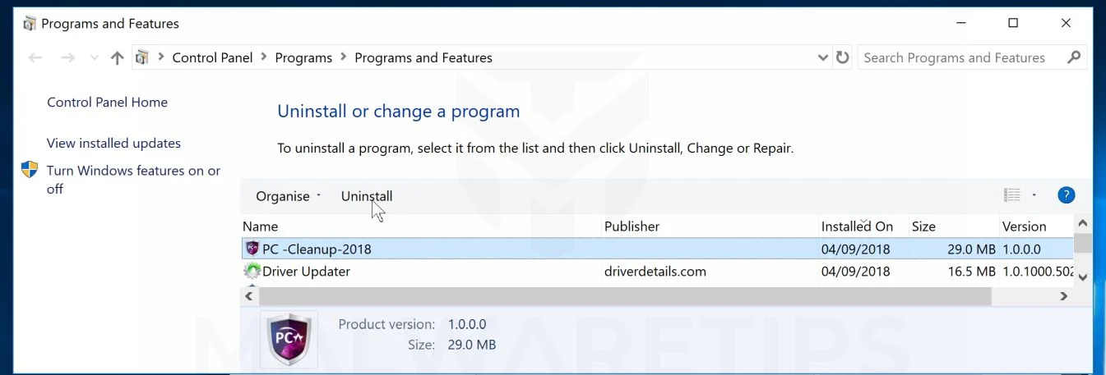Open the more view options dropdown arrow
This screenshot has height=375, width=1106.
[x=1034, y=195]
